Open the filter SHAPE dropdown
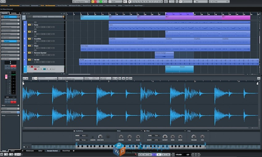 157,140
